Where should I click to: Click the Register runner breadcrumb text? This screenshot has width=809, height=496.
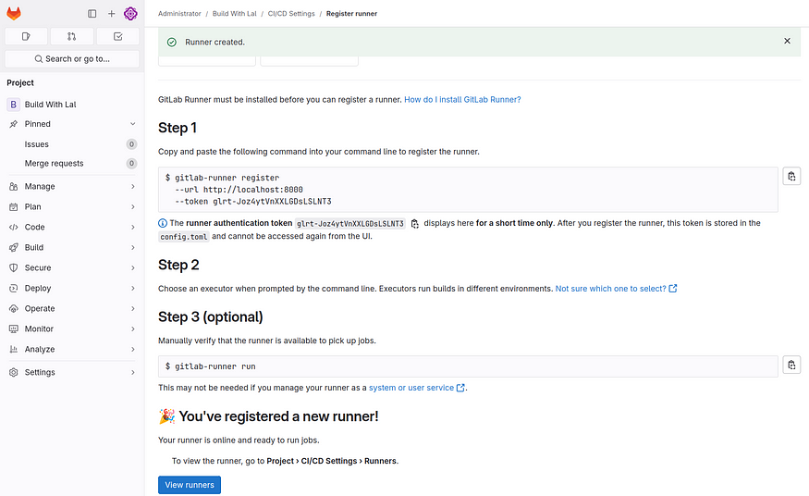pos(351,14)
